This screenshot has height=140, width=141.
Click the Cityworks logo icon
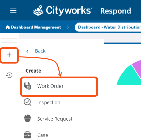38,11
